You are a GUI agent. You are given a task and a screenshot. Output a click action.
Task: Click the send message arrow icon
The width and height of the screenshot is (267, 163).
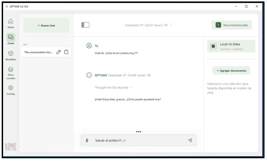tap(190, 140)
